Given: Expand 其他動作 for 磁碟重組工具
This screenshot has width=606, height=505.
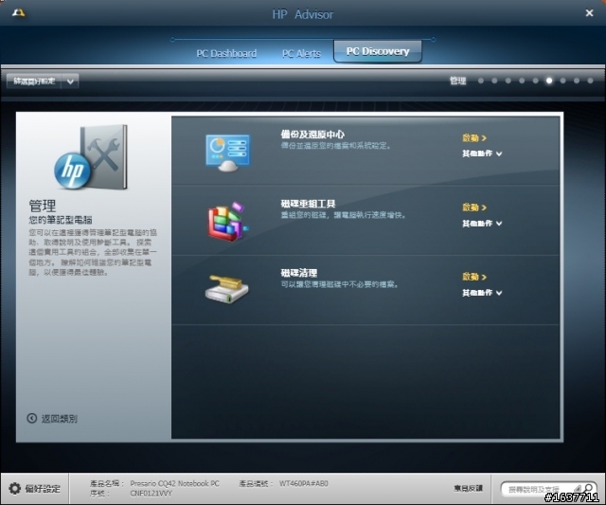Looking at the screenshot, I should click(482, 224).
